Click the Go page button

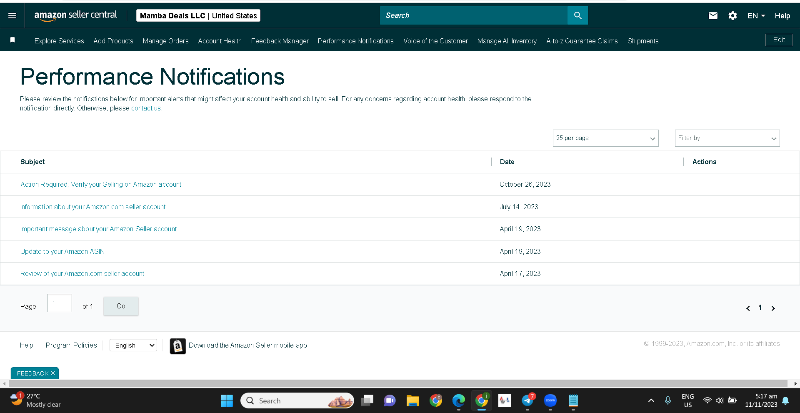pyautogui.click(x=121, y=306)
